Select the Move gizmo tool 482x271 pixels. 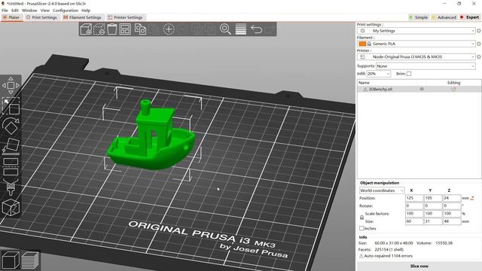pyautogui.click(x=11, y=85)
